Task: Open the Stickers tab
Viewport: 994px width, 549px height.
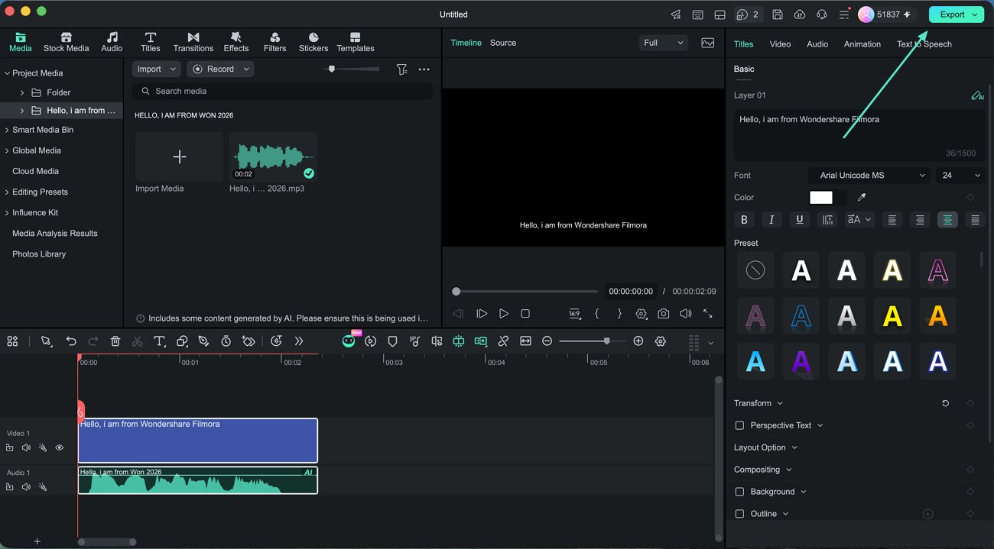Action: (313, 42)
